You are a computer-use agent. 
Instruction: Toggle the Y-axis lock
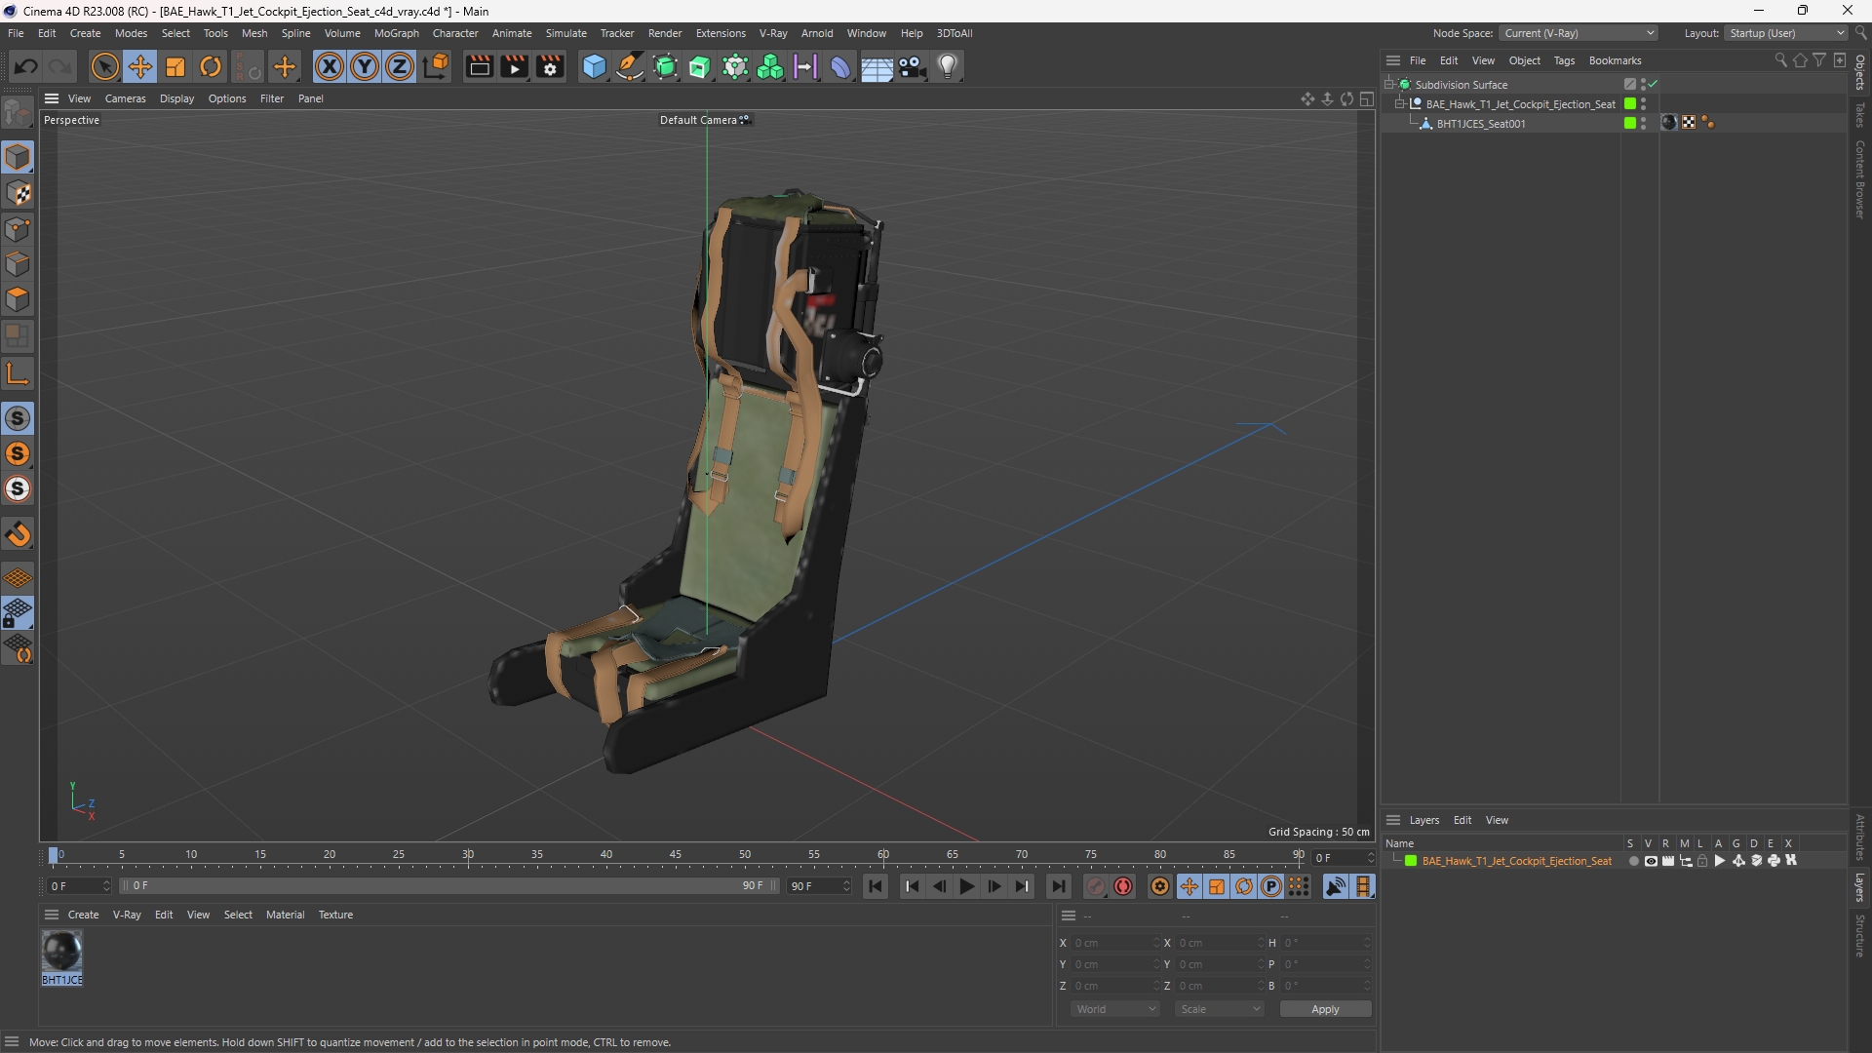tap(365, 66)
